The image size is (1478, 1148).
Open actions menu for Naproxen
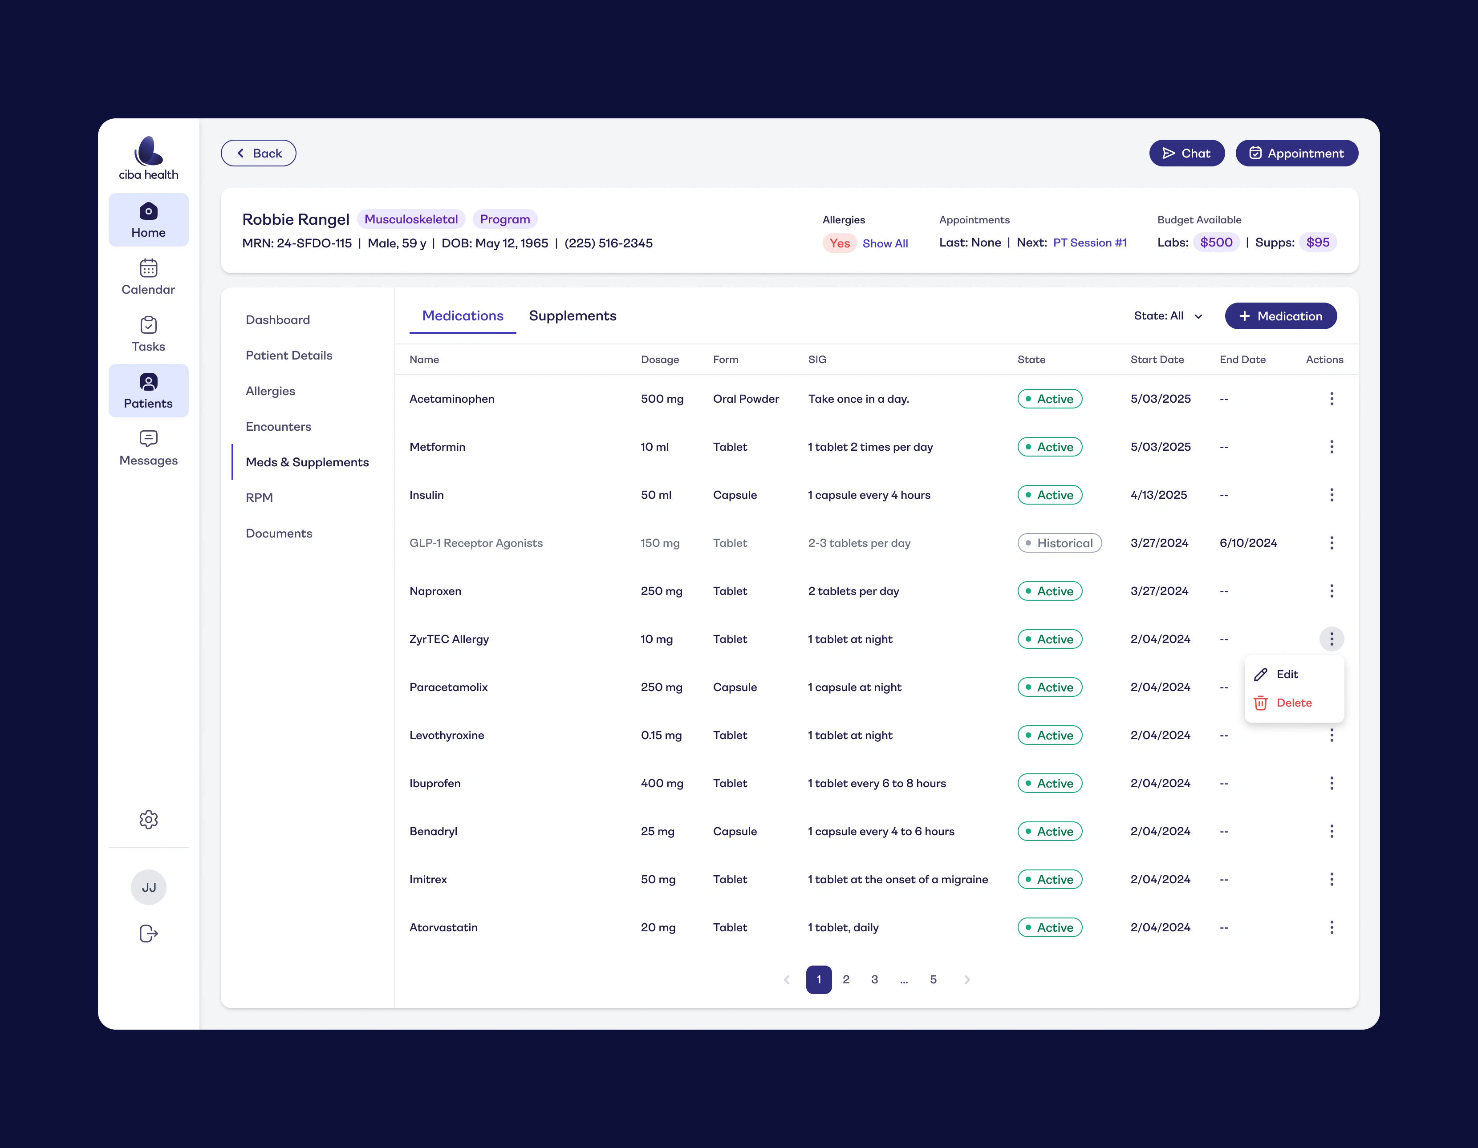click(x=1331, y=591)
